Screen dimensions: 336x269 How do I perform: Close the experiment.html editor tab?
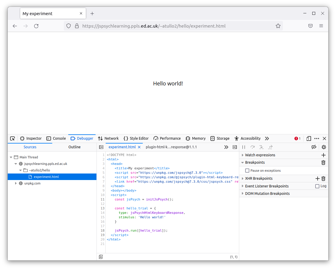pos(139,147)
